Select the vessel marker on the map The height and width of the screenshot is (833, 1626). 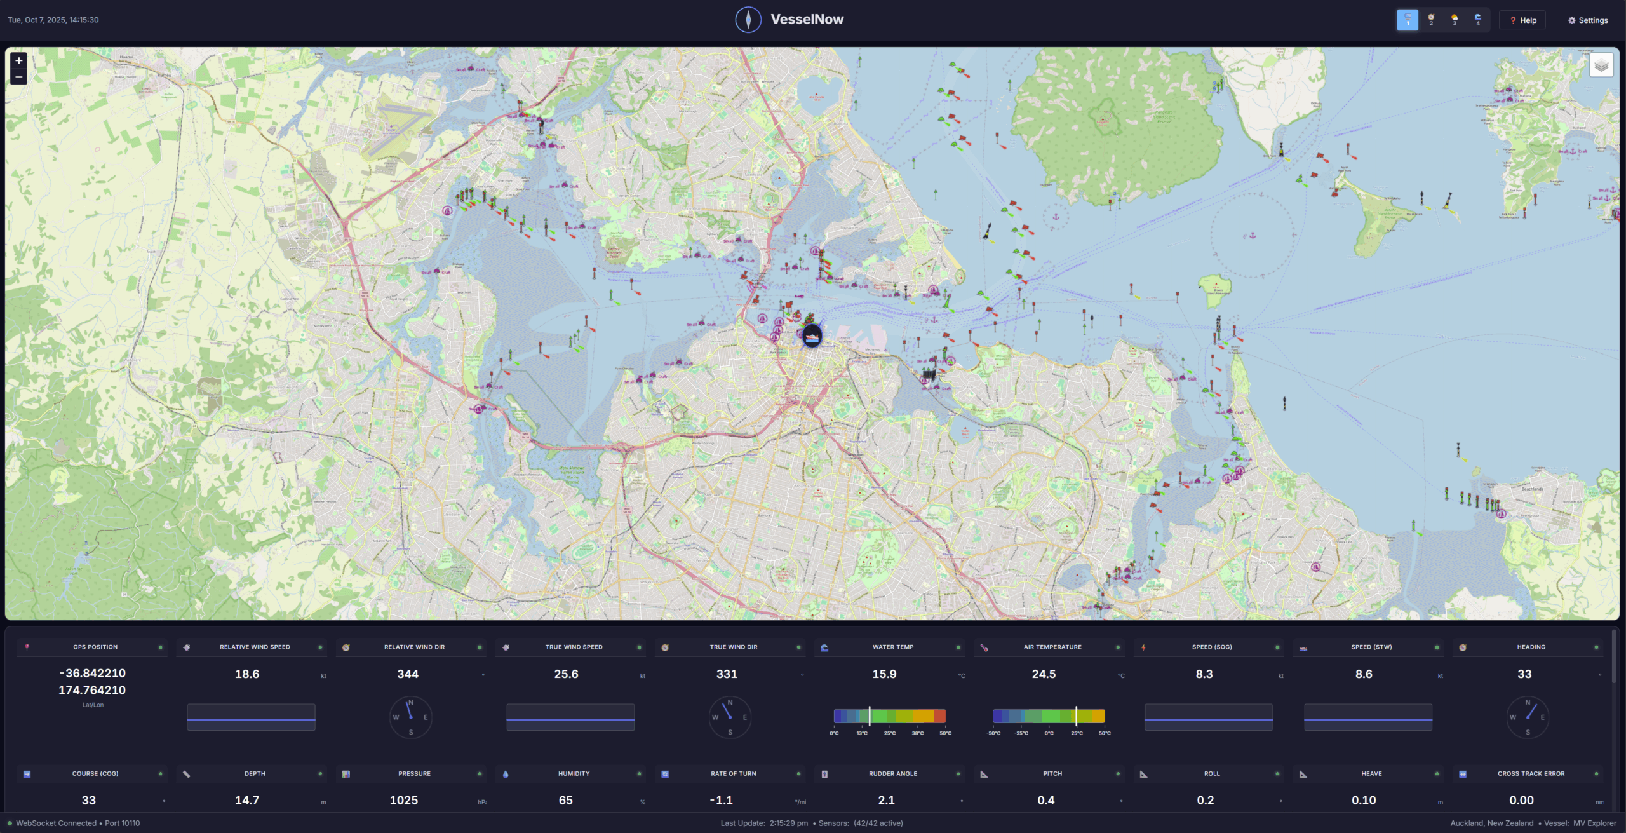[812, 335]
